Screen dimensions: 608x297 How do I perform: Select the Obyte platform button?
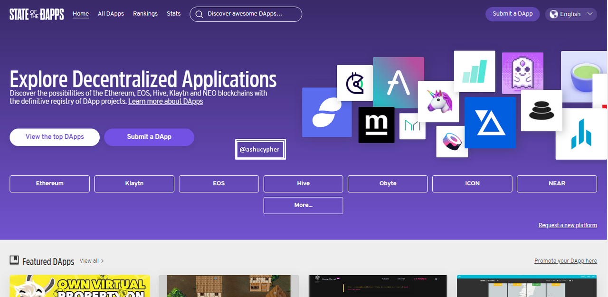point(388,183)
